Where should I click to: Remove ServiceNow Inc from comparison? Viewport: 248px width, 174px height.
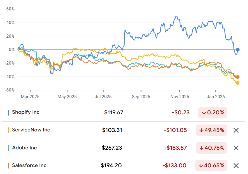[236, 130]
